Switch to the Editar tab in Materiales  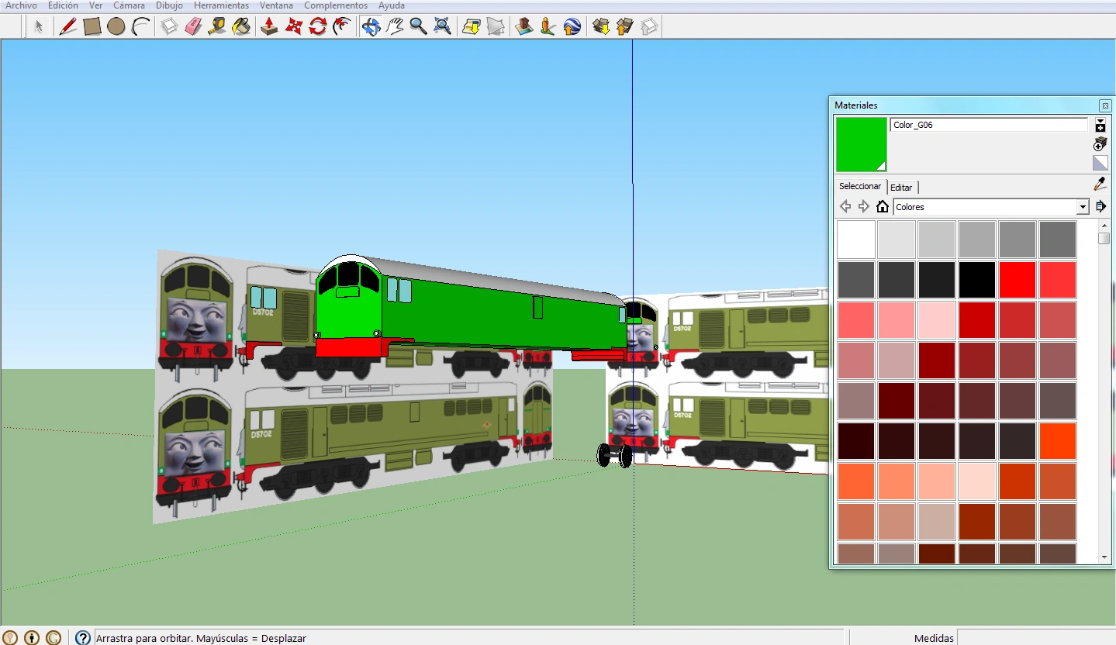coord(901,187)
